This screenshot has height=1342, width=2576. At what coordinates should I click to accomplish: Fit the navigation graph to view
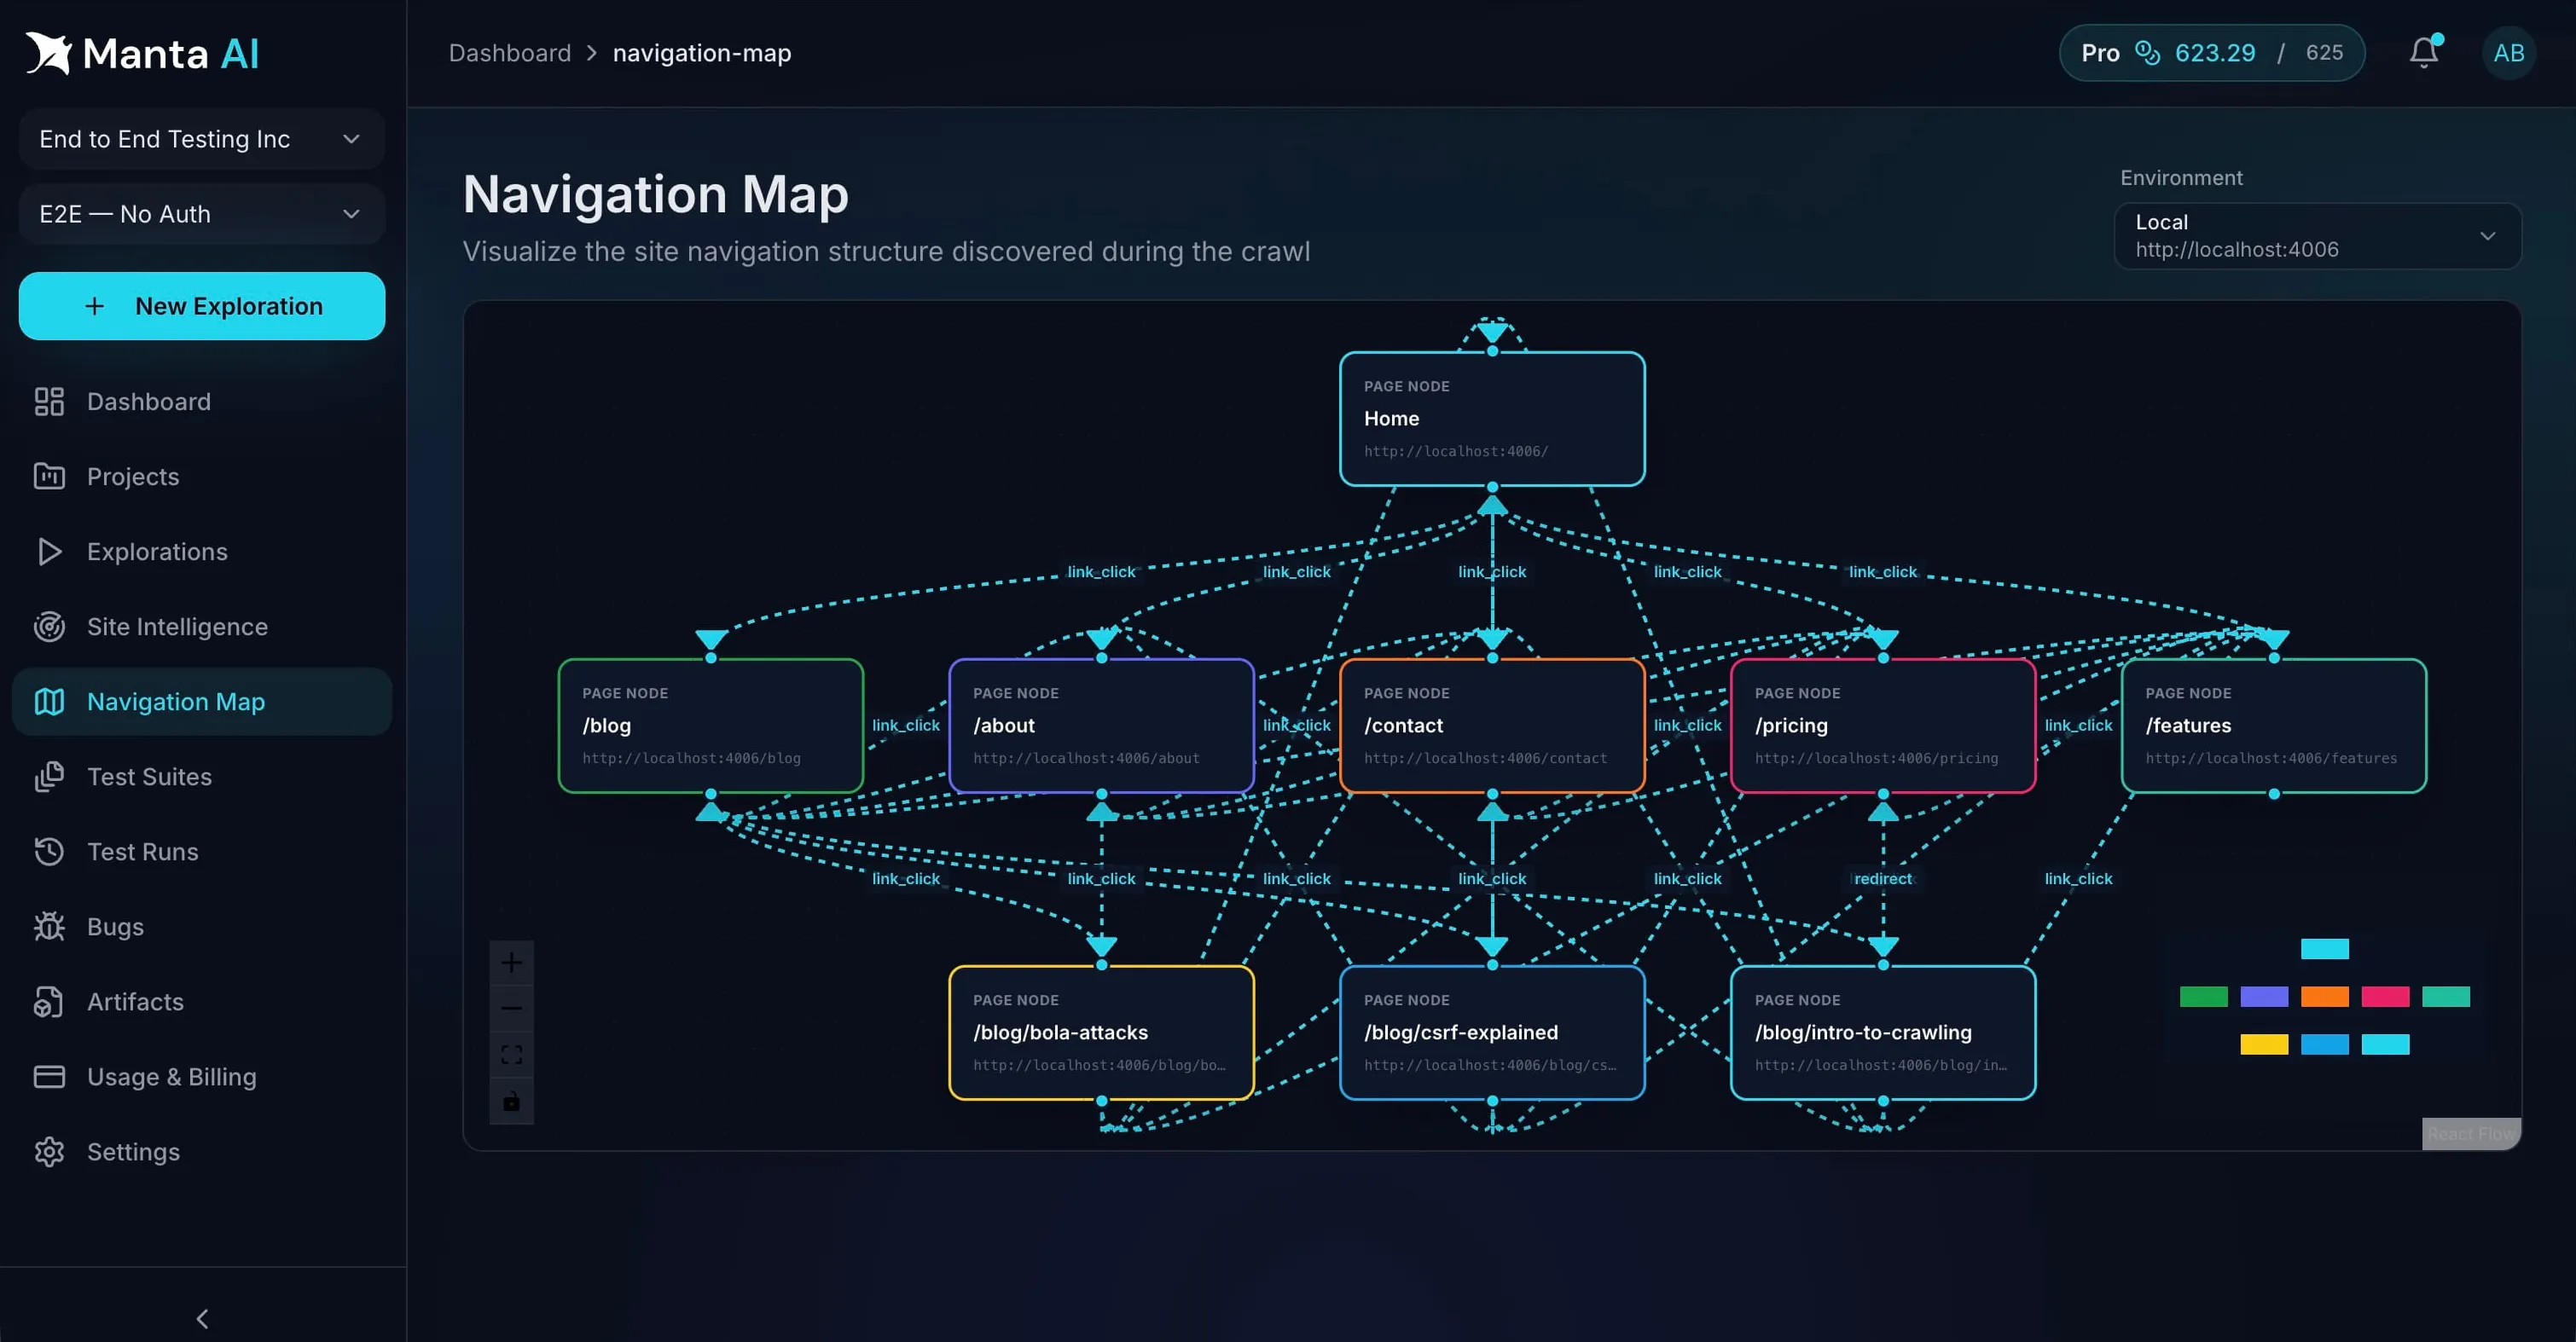coord(511,1054)
